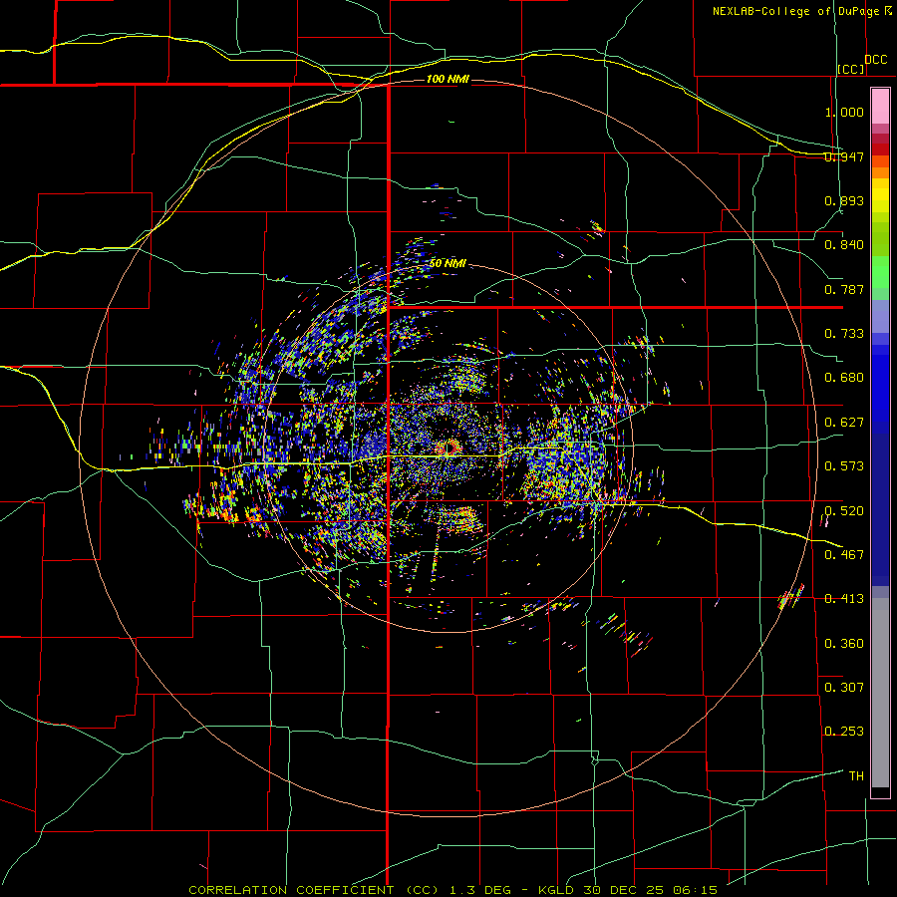
Task: Select the 0.520 scale value
Action: (844, 510)
